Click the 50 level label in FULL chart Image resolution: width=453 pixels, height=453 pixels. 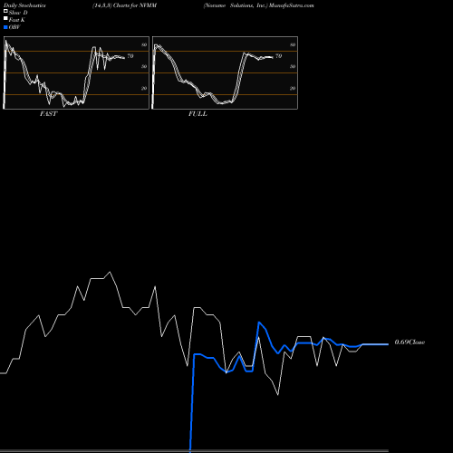tap(293, 66)
